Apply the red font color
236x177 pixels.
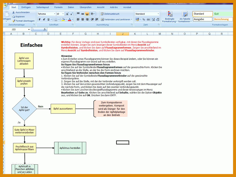pyautogui.click(x=69, y=19)
